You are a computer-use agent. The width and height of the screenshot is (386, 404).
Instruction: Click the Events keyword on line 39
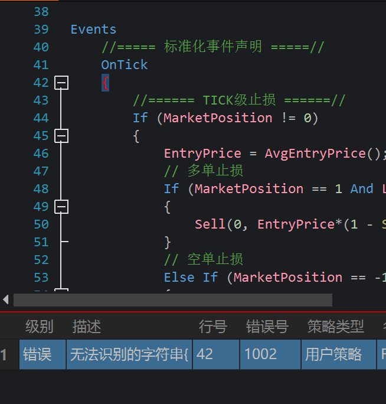[x=93, y=30]
